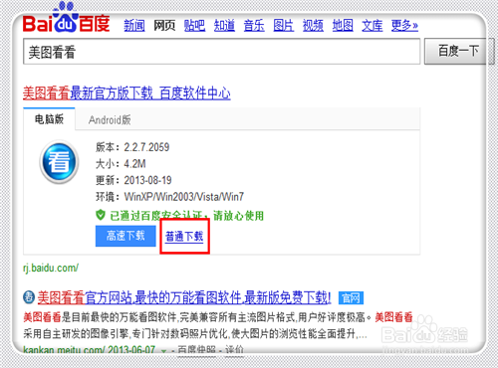Image resolution: width=498 pixels, height=368 pixels.
Task: Click the 更新: 2013-08-19 text
Action: point(133,180)
